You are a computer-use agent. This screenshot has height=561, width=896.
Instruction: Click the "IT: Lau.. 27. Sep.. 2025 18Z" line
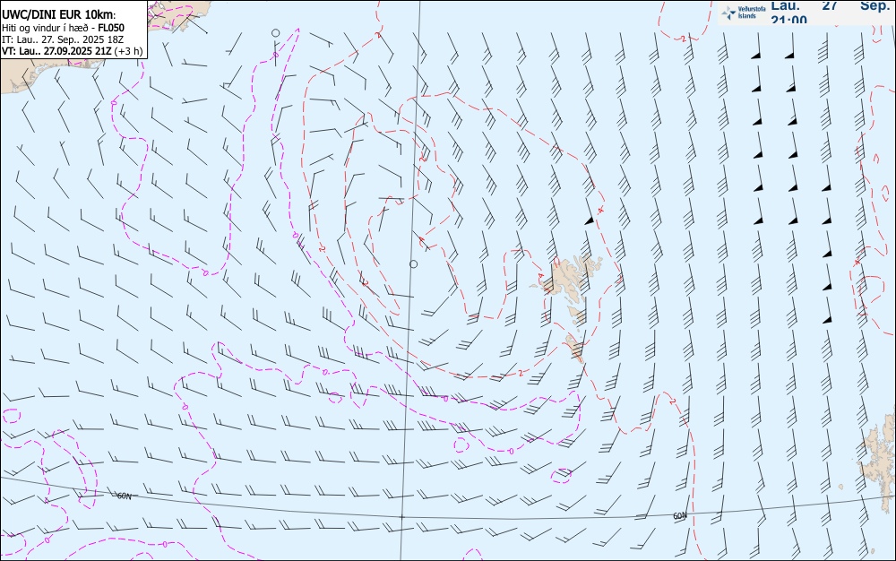63,39
